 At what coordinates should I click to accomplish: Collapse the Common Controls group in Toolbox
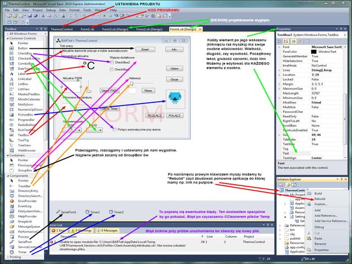point(7,38)
